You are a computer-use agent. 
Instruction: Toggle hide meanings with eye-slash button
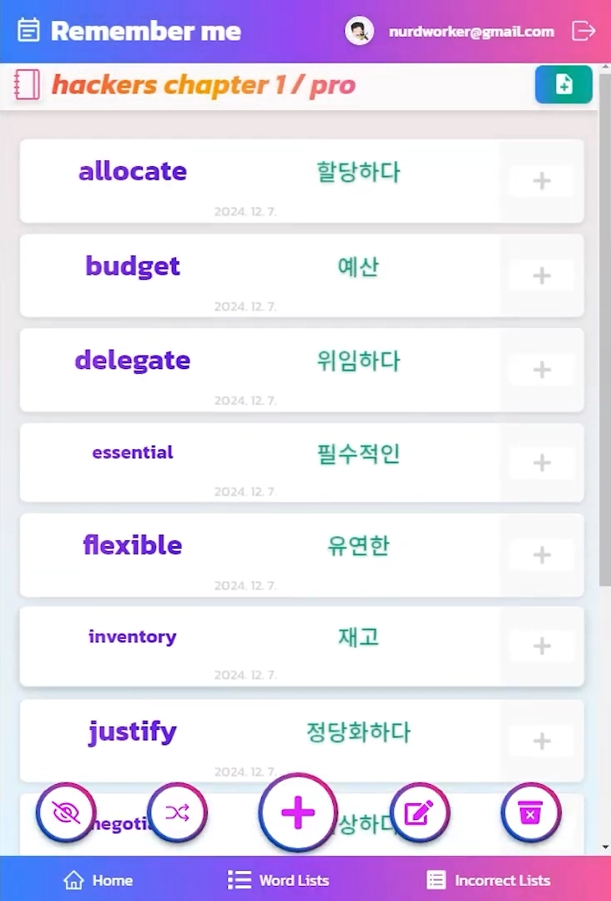66,812
